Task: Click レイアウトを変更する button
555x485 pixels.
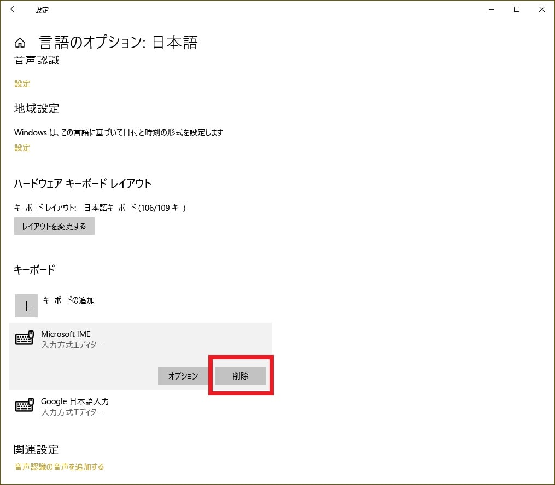Action: click(x=54, y=226)
